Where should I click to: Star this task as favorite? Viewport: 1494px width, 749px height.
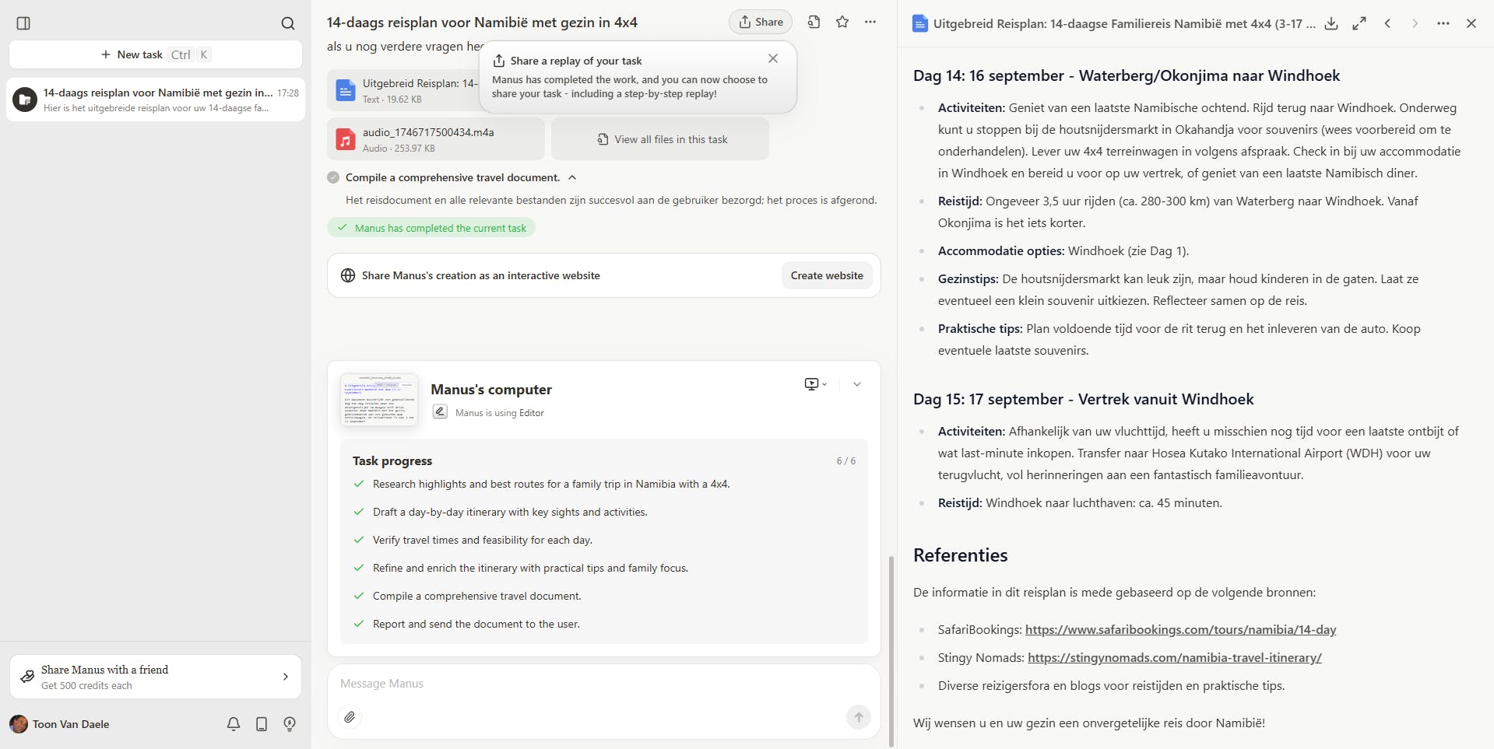coord(842,23)
